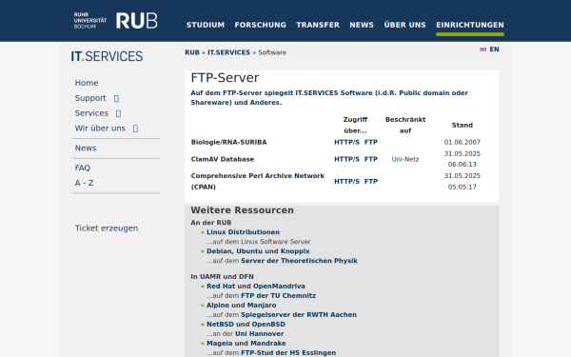Open FTP link for CPAN
The width and height of the screenshot is (571, 357).
pyautogui.click(x=371, y=182)
